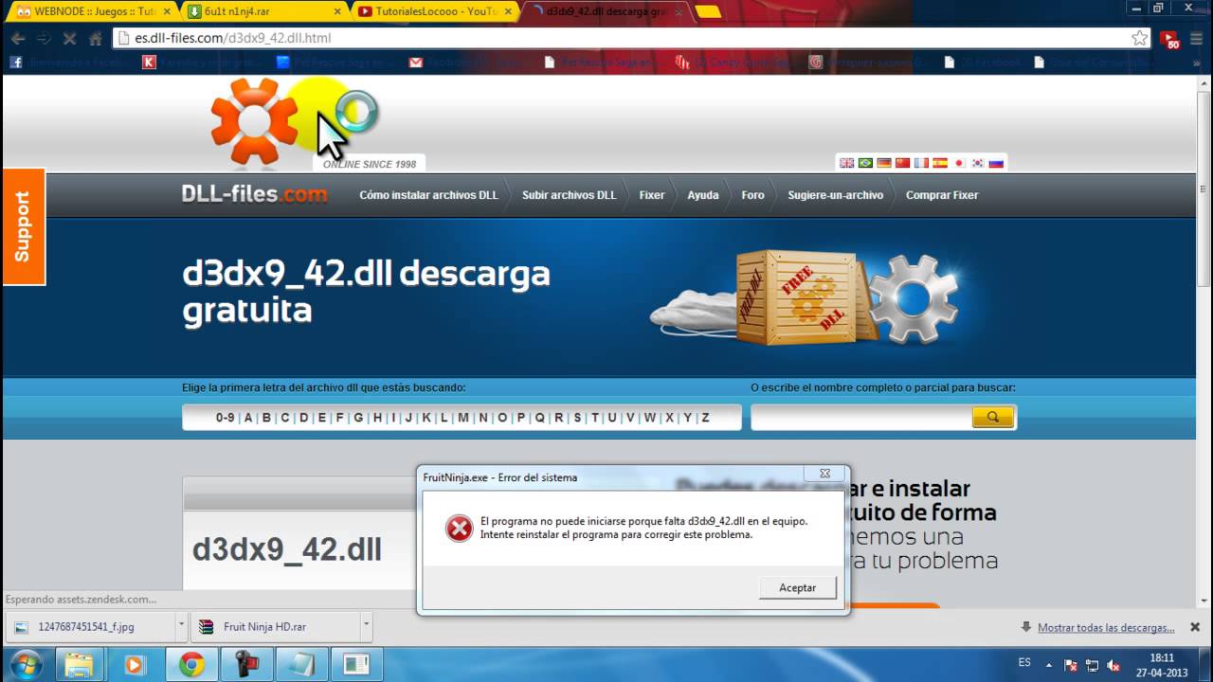Switch site to Brazilian flag language
The height and width of the screenshot is (682, 1213).
point(865,163)
